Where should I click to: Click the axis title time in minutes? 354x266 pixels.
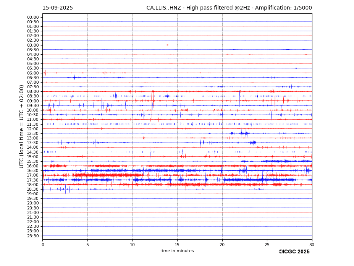pyautogui.click(x=177, y=251)
